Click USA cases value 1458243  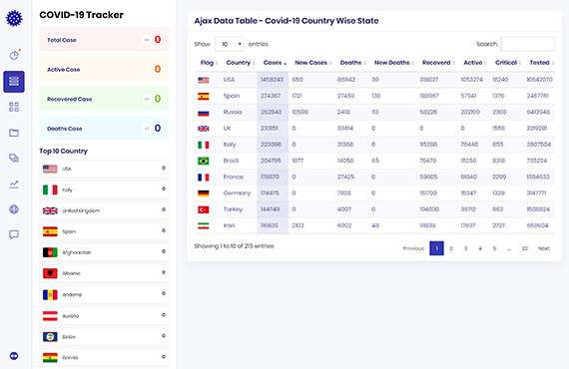click(x=272, y=80)
